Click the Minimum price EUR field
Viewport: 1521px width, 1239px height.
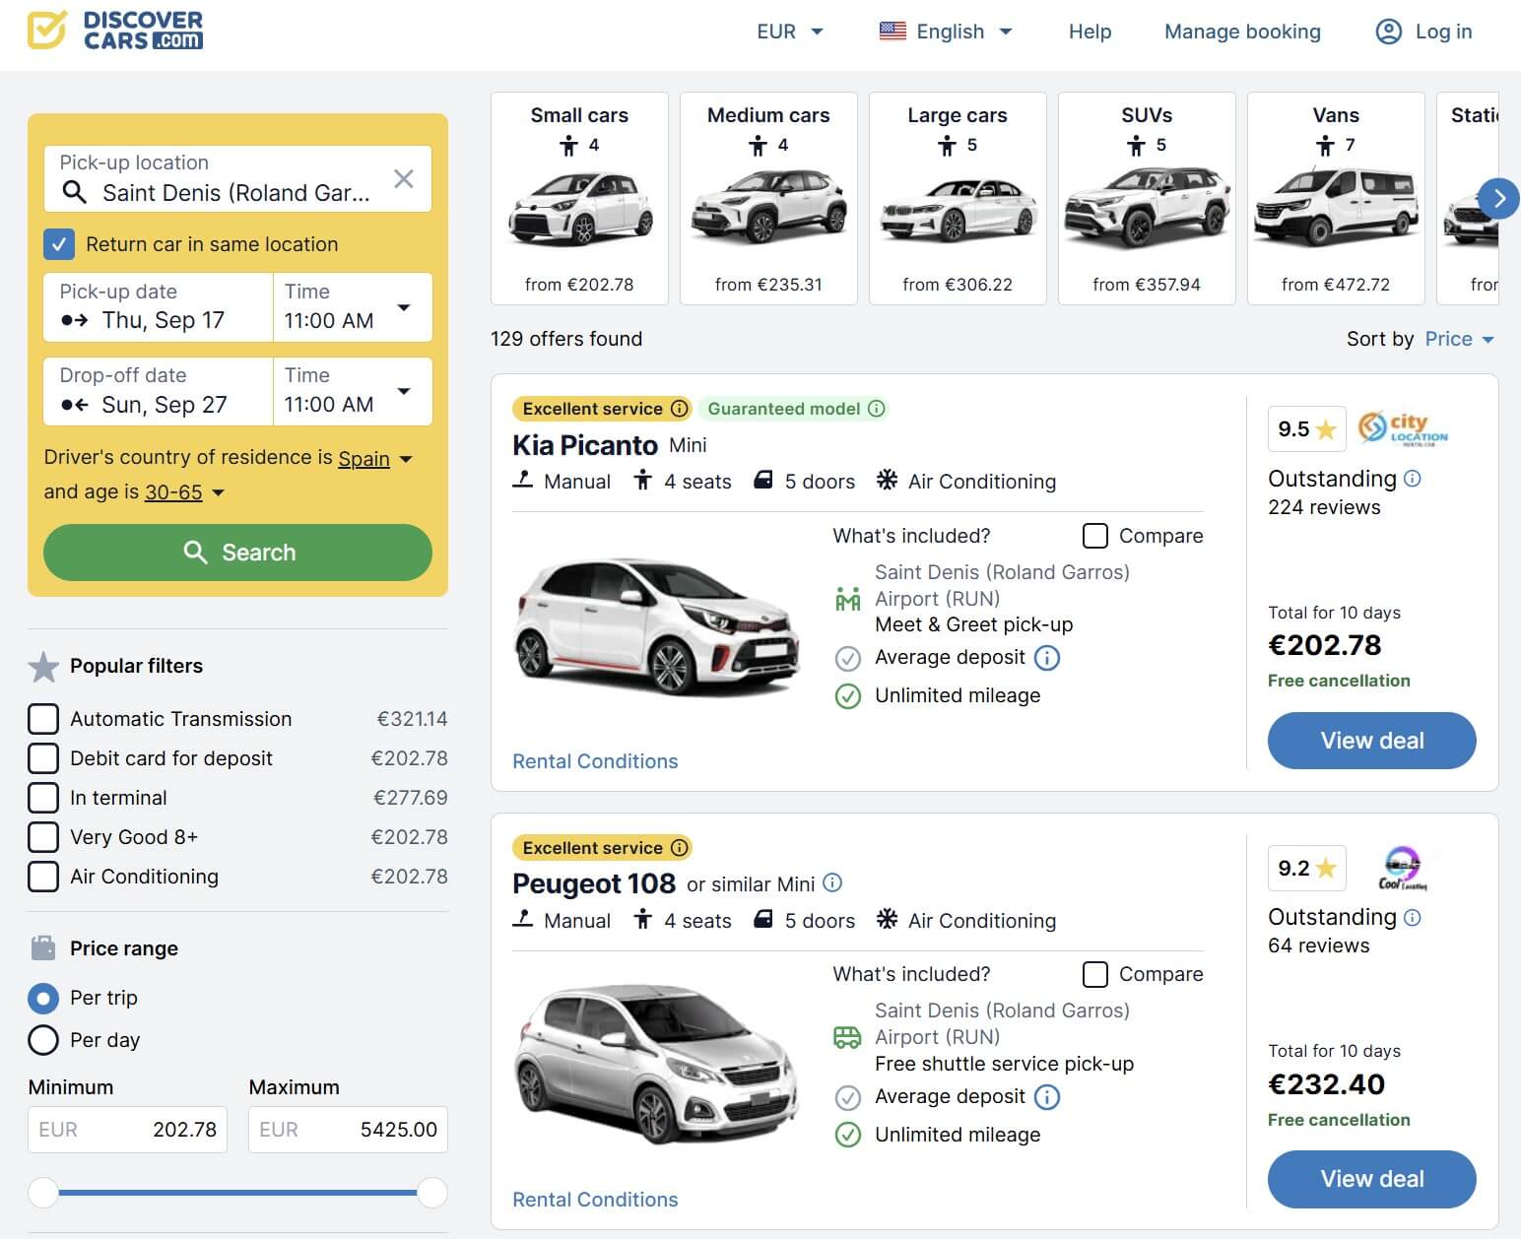(x=127, y=1130)
